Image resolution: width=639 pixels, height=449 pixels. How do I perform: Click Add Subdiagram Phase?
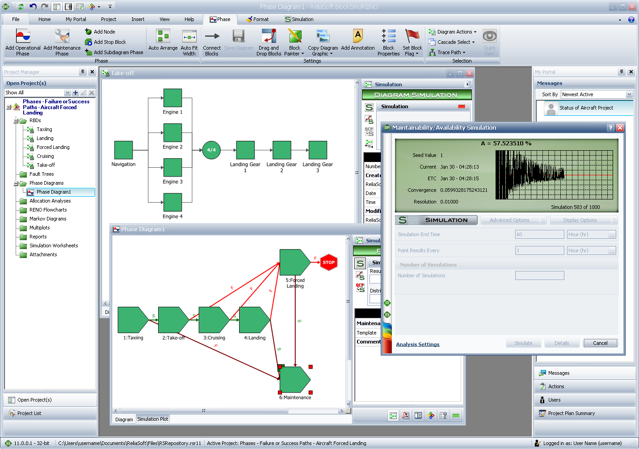pyautogui.click(x=114, y=52)
